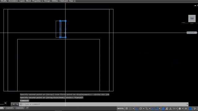The height and width of the screenshot is (111, 198).
Task: Toggle show annotation objects icon
Action: click(163, 109)
